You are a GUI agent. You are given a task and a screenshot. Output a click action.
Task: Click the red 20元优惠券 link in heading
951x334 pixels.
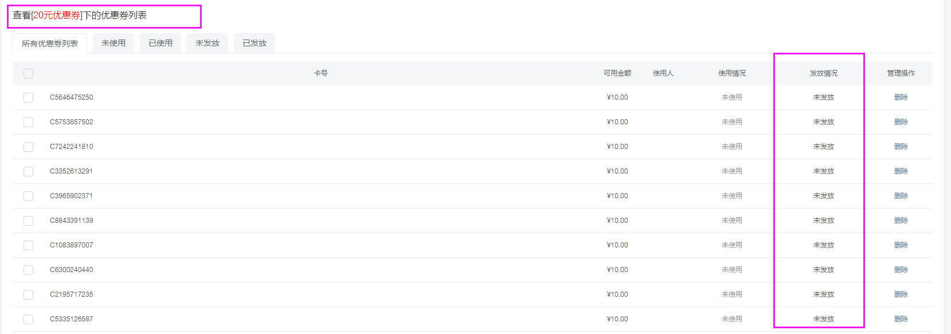pyautogui.click(x=57, y=15)
